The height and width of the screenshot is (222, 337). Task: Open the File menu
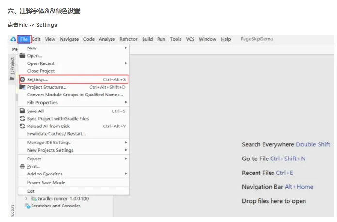(24, 39)
